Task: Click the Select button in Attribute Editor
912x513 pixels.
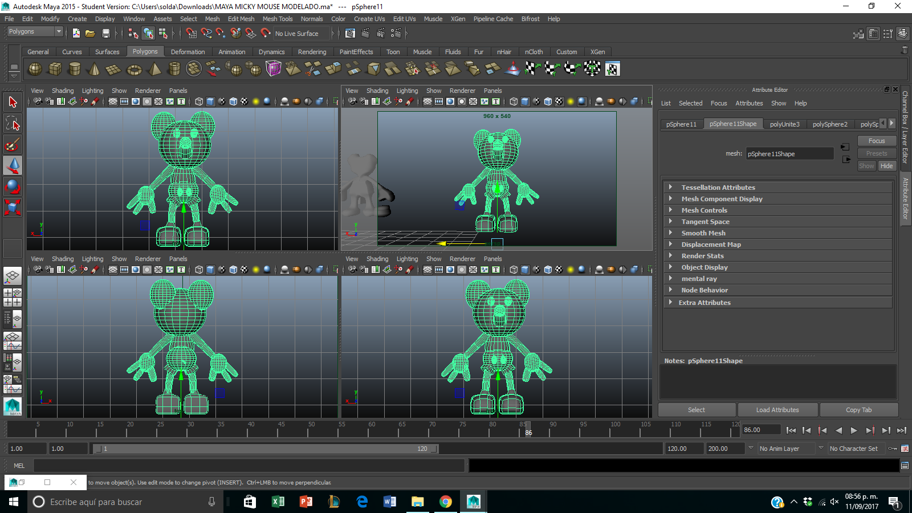Action: [696, 410]
